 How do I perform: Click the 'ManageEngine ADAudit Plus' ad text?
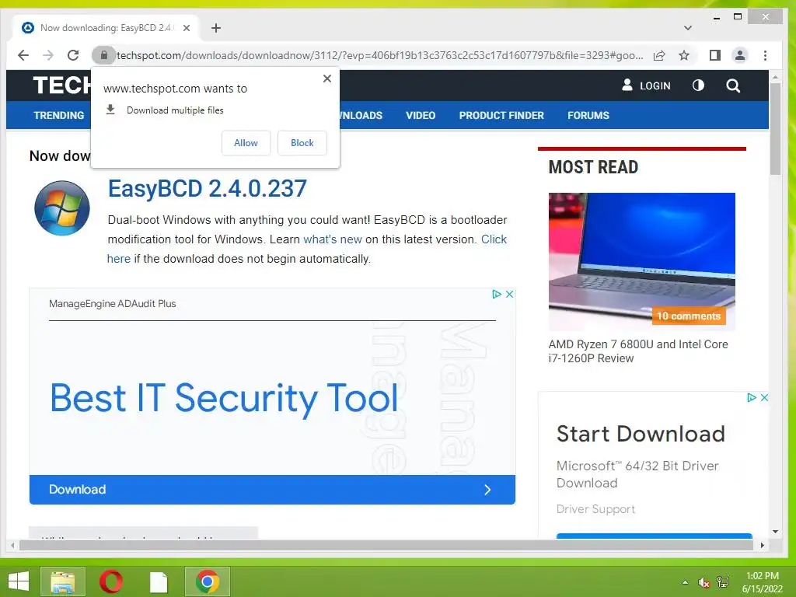(x=112, y=304)
